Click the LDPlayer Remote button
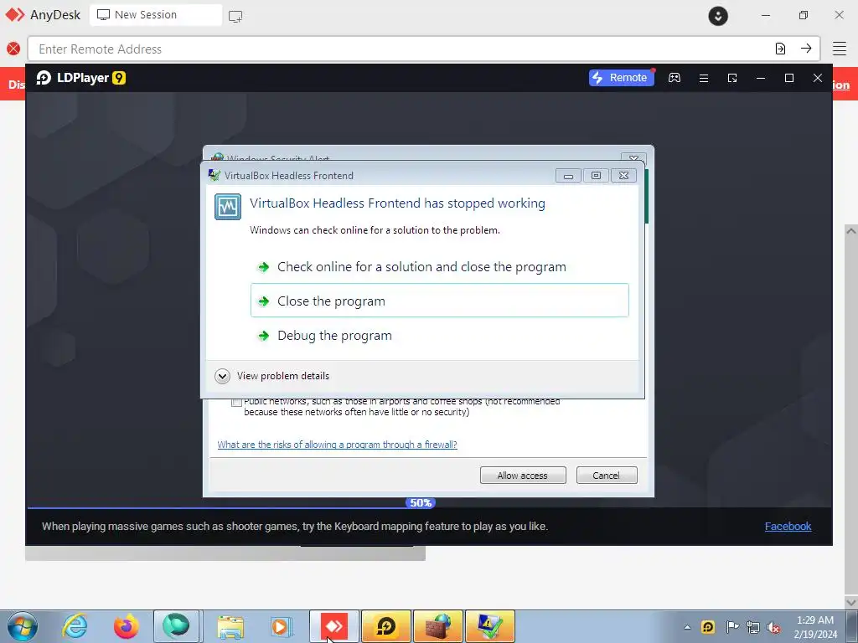This screenshot has height=643, width=858. pyautogui.click(x=622, y=78)
